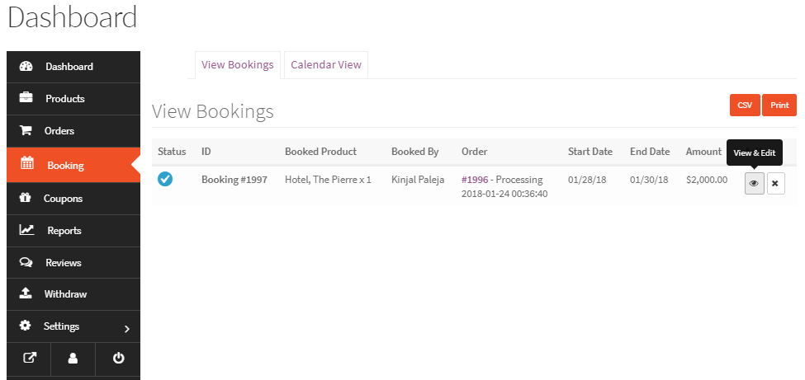805x380 pixels.
Task: Select the View Bookings tab
Action: click(x=237, y=65)
